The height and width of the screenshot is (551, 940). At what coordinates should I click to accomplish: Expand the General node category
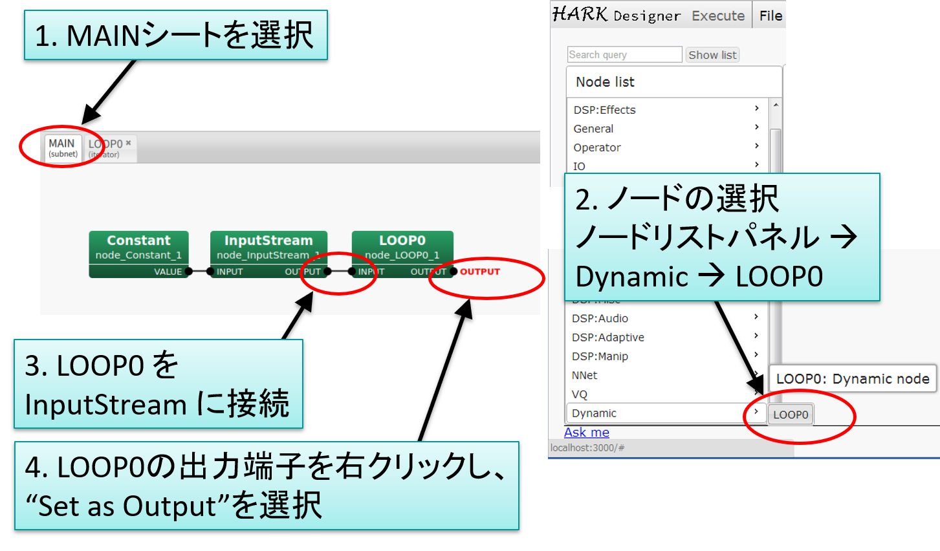coord(666,128)
